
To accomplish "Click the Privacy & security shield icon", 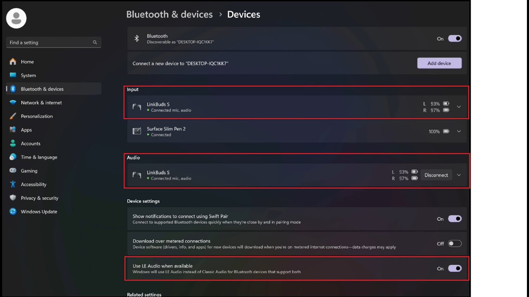I will [13, 198].
